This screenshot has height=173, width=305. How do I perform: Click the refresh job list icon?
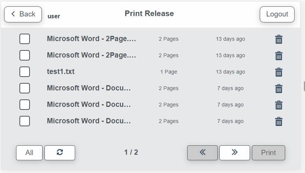click(x=60, y=152)
